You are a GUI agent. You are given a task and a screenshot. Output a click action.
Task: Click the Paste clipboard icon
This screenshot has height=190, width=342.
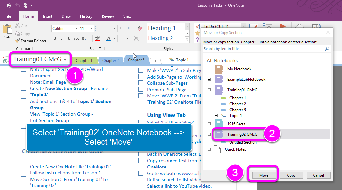click(x=7, y=29)
